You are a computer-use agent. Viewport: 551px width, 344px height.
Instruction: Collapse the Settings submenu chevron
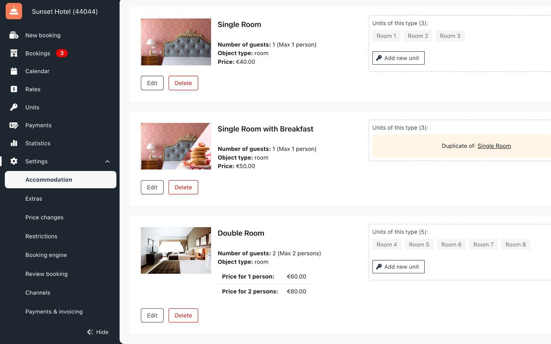point(107,161)
